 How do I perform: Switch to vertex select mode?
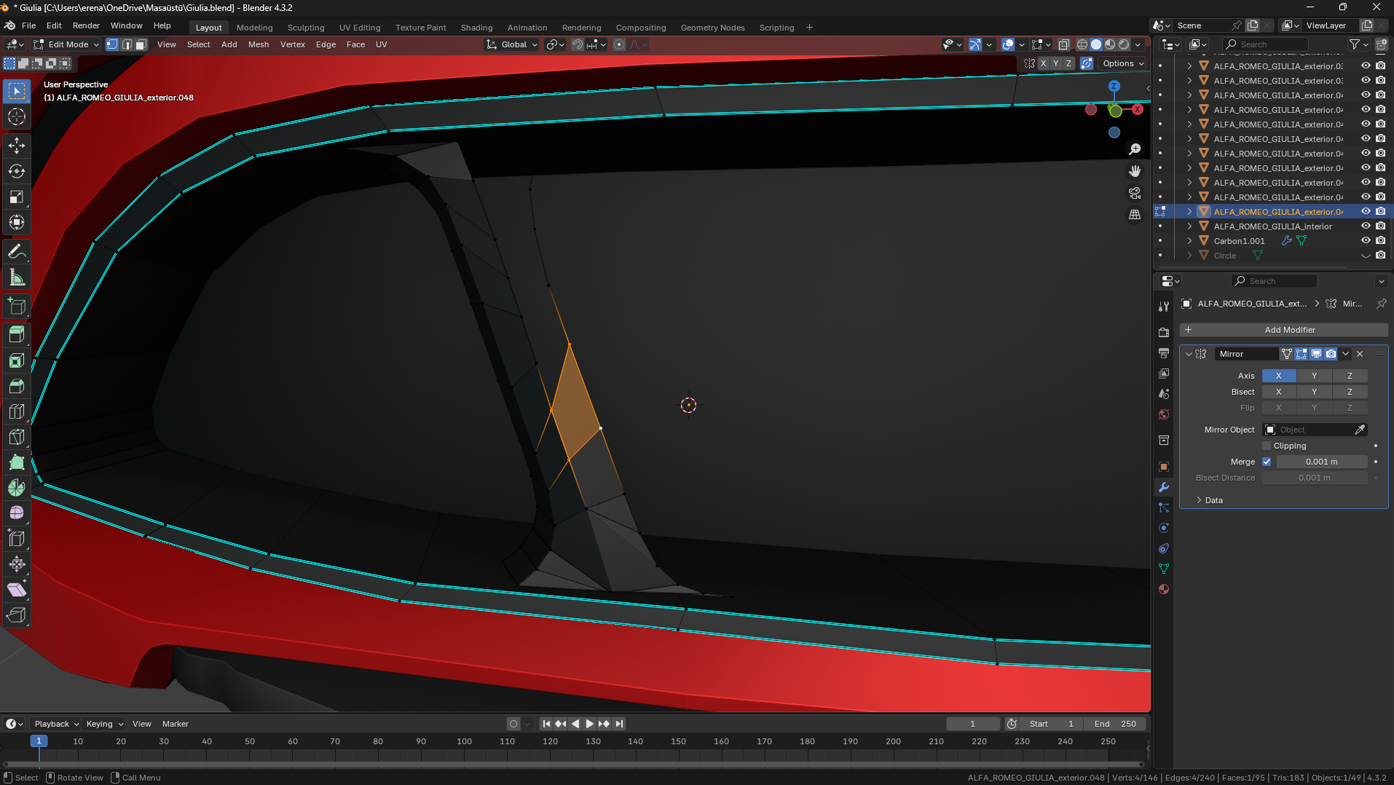pyautogui.click(x=112, y=44)
